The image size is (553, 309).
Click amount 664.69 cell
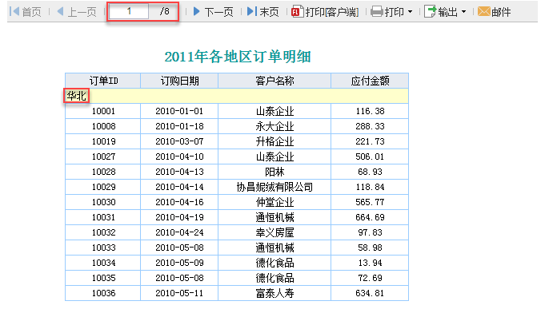pyautogui.click(x=370, y=217)
